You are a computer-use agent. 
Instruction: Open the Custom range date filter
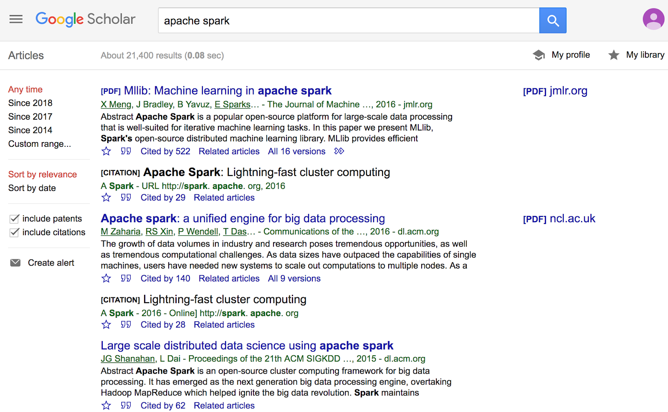point(40,144)
